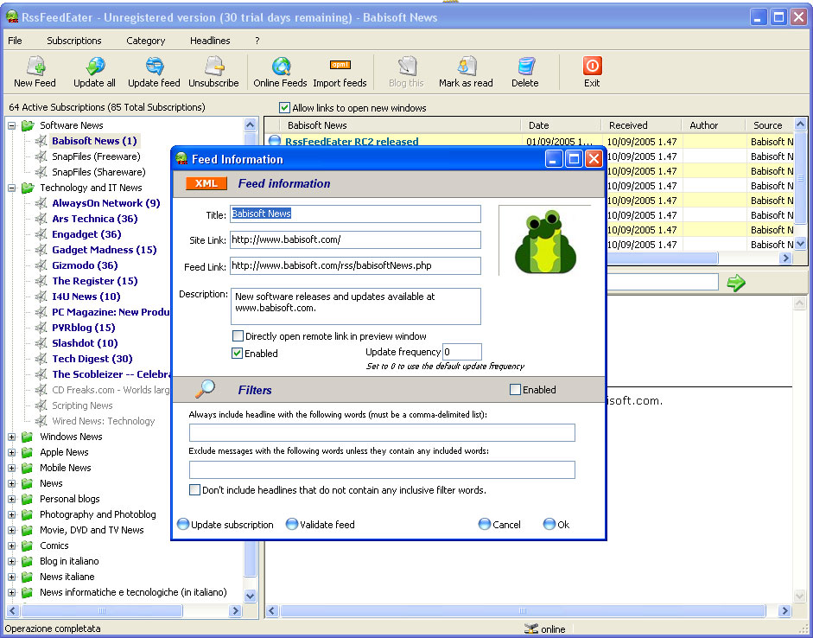The height and width of the screenshot is (638, 813).
Task: Click the Filters magnifying glass icon
Action: pos(206,388)
